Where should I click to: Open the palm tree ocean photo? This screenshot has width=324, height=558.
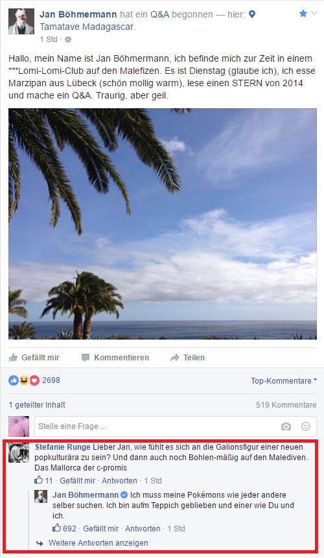163,224
